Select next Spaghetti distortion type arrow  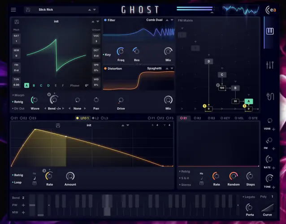point(172,69)
